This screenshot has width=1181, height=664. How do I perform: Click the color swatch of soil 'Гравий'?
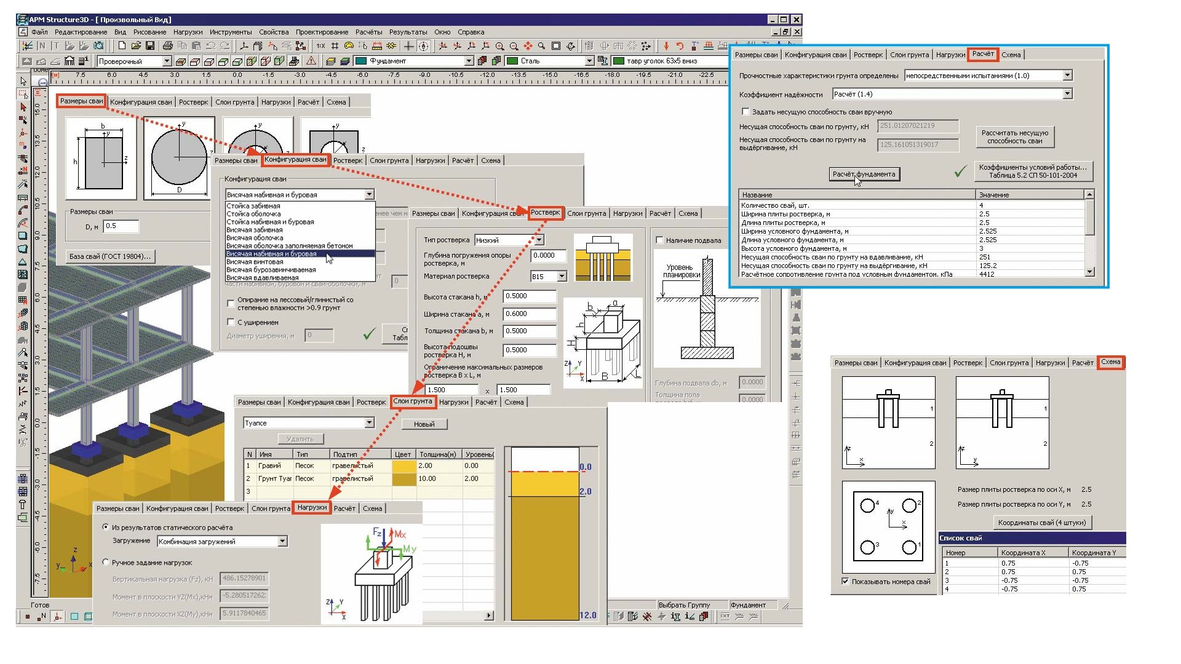[x=404, y=465]
